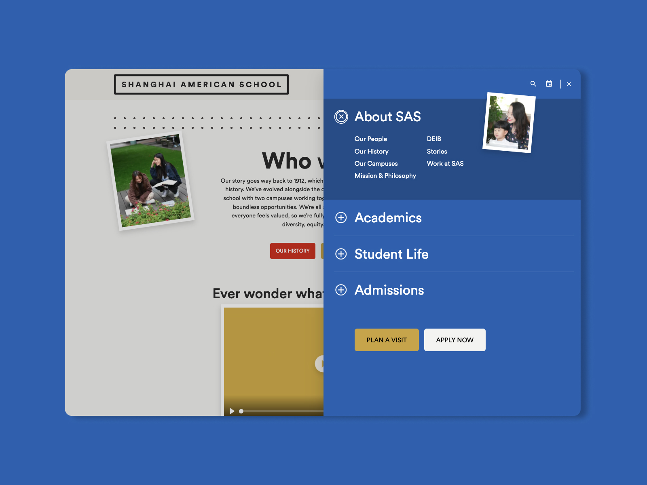
Task: Collapse the About SAS section
Action: pos(341,117)
